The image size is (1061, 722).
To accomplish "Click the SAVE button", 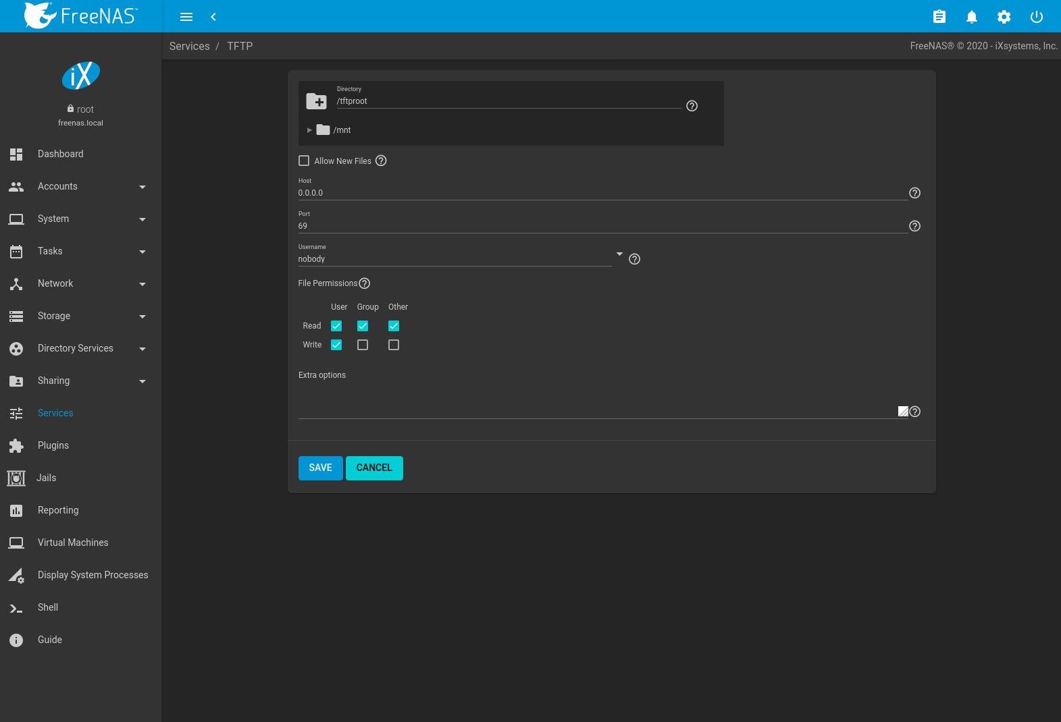I will [320, 468].
